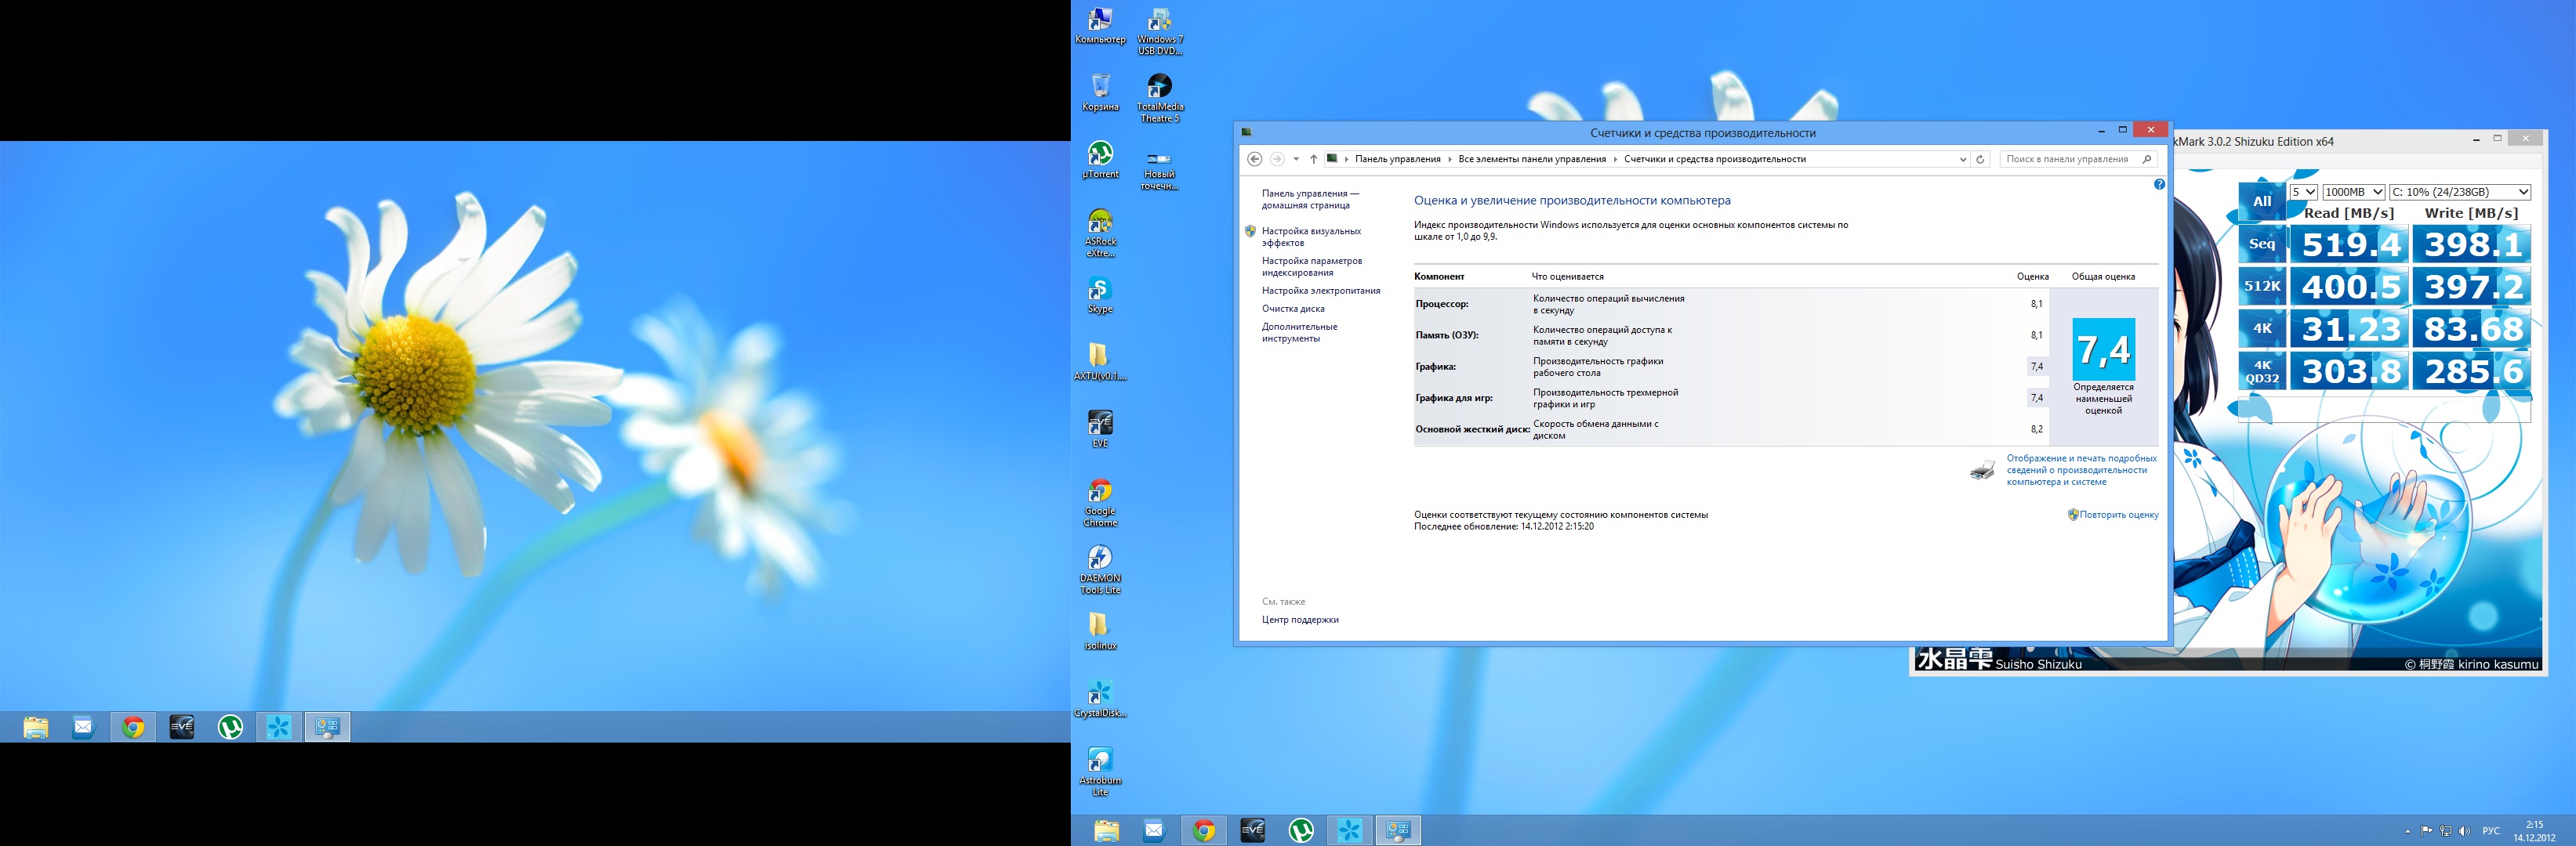The height and width of the screenshot is (846, 2576).
Task: Open the 1000MB test size dropdown
Action: coord(2353,192)
